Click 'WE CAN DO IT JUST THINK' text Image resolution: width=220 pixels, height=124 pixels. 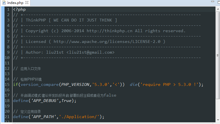click(83, 20)
